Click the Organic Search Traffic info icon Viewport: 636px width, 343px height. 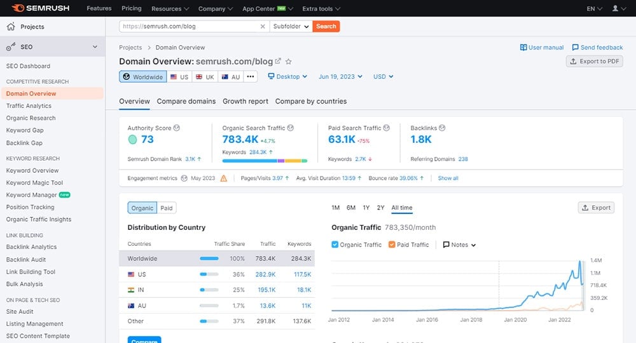(x=291, y=128)
